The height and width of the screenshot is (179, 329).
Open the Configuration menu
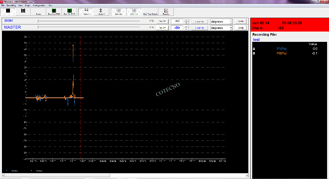pyautogui.click(x=39, y=5)
